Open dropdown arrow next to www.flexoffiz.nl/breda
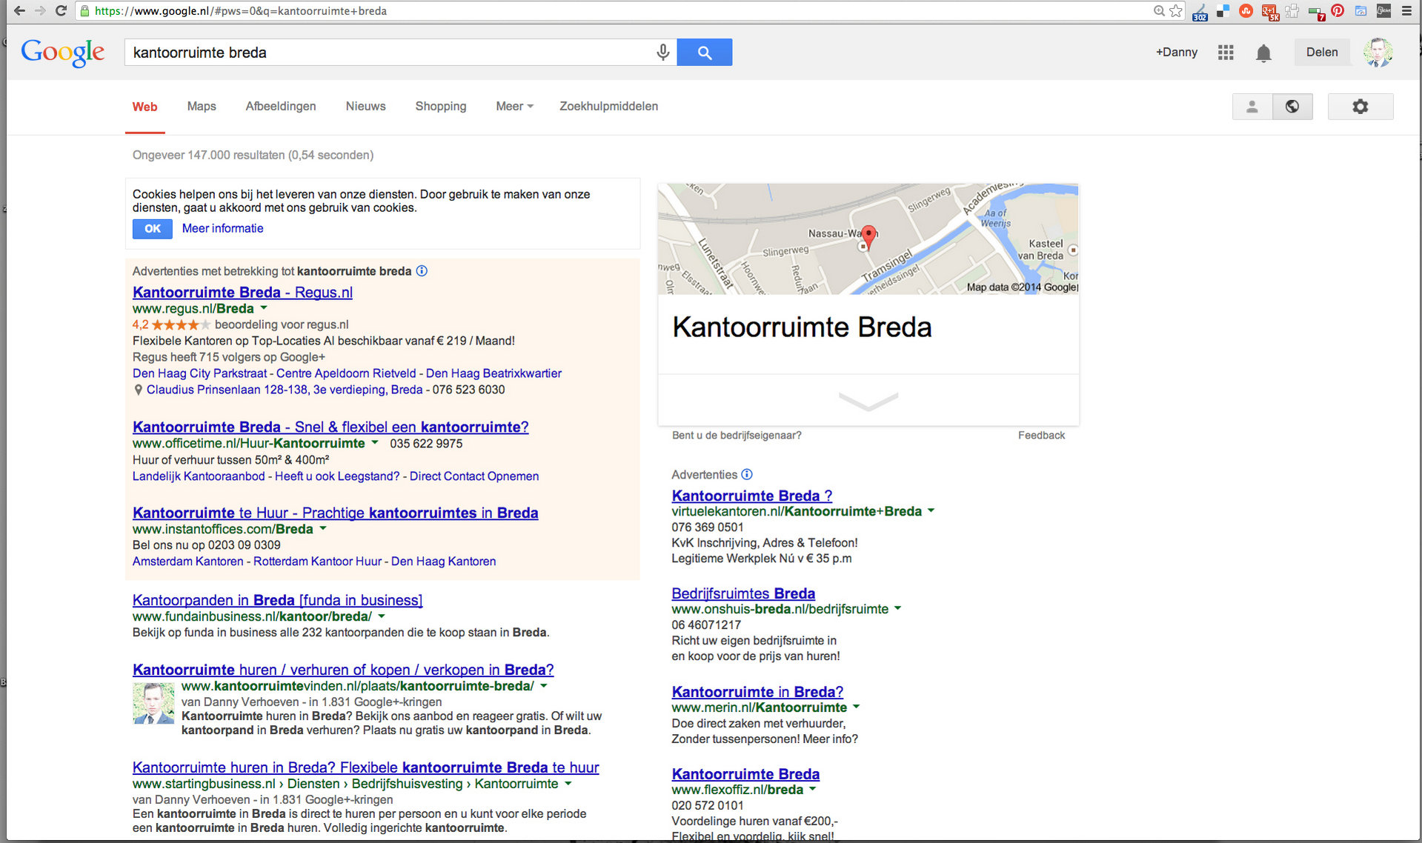 813,789
